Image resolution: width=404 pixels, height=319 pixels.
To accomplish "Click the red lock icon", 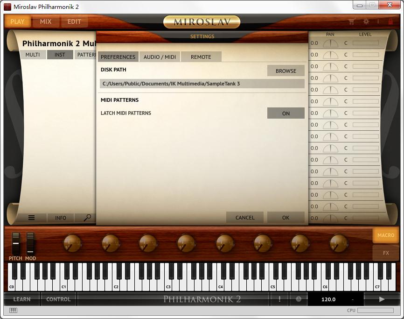I will (x=390, y=21).
